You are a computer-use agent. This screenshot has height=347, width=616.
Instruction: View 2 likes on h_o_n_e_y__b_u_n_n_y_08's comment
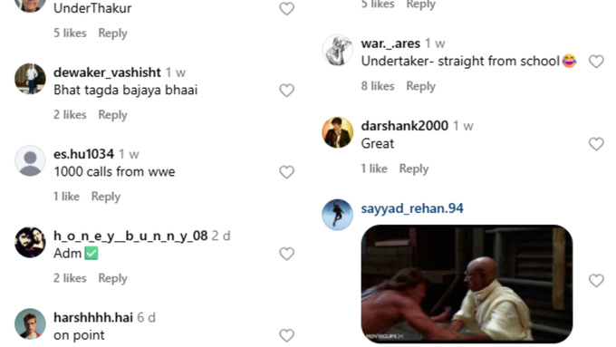(x=70, y=278)
